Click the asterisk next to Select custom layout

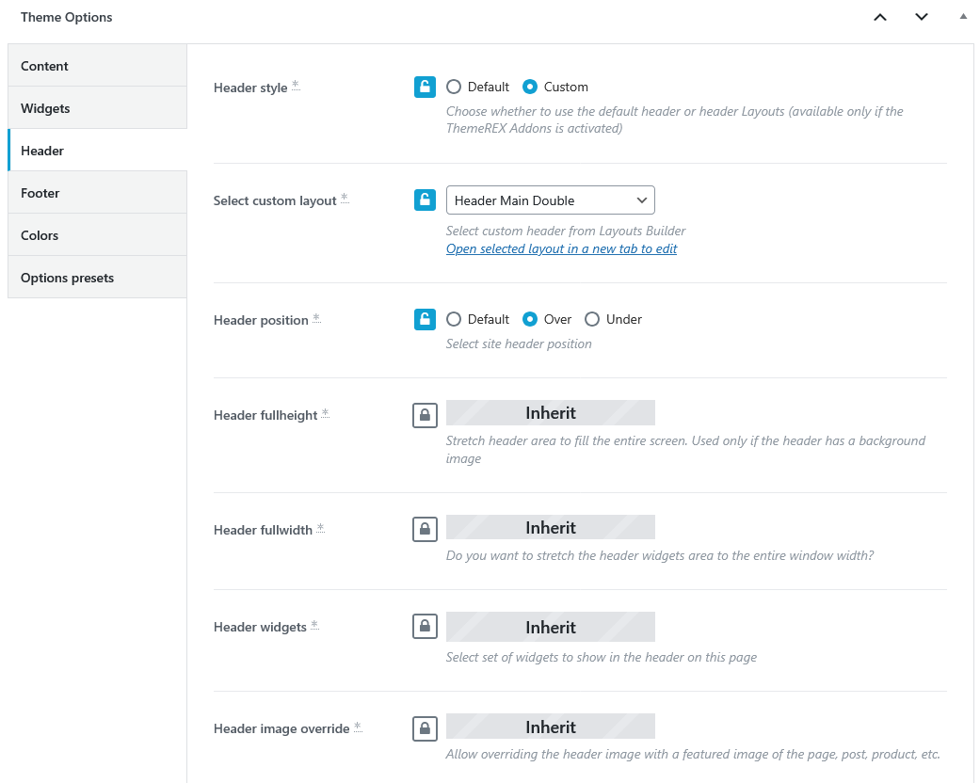(345, 199)
